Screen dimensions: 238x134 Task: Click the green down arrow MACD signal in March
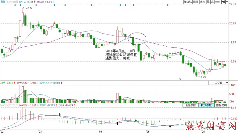point(60,115)
